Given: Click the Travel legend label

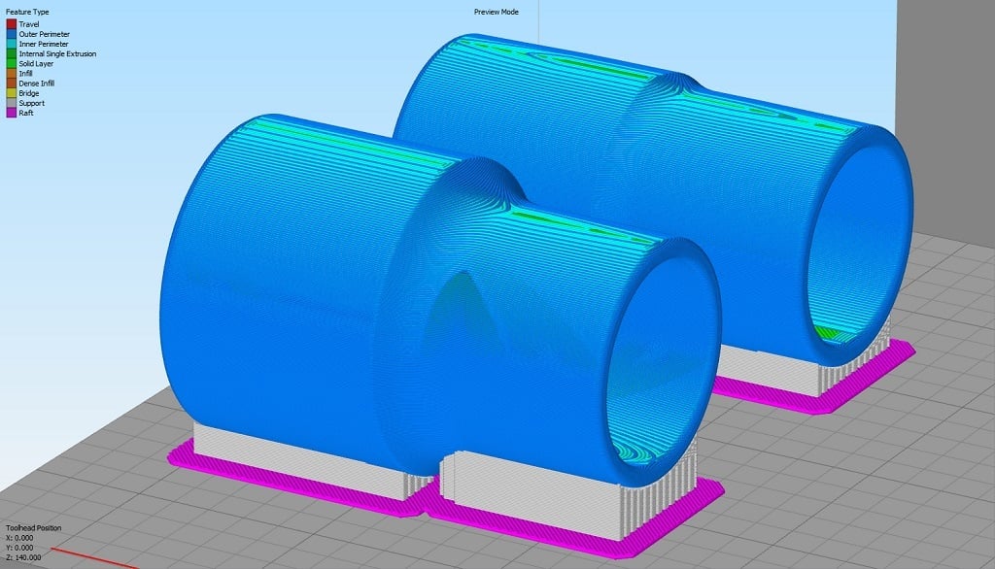Looking at the screenshot, I should pos(28,24).
